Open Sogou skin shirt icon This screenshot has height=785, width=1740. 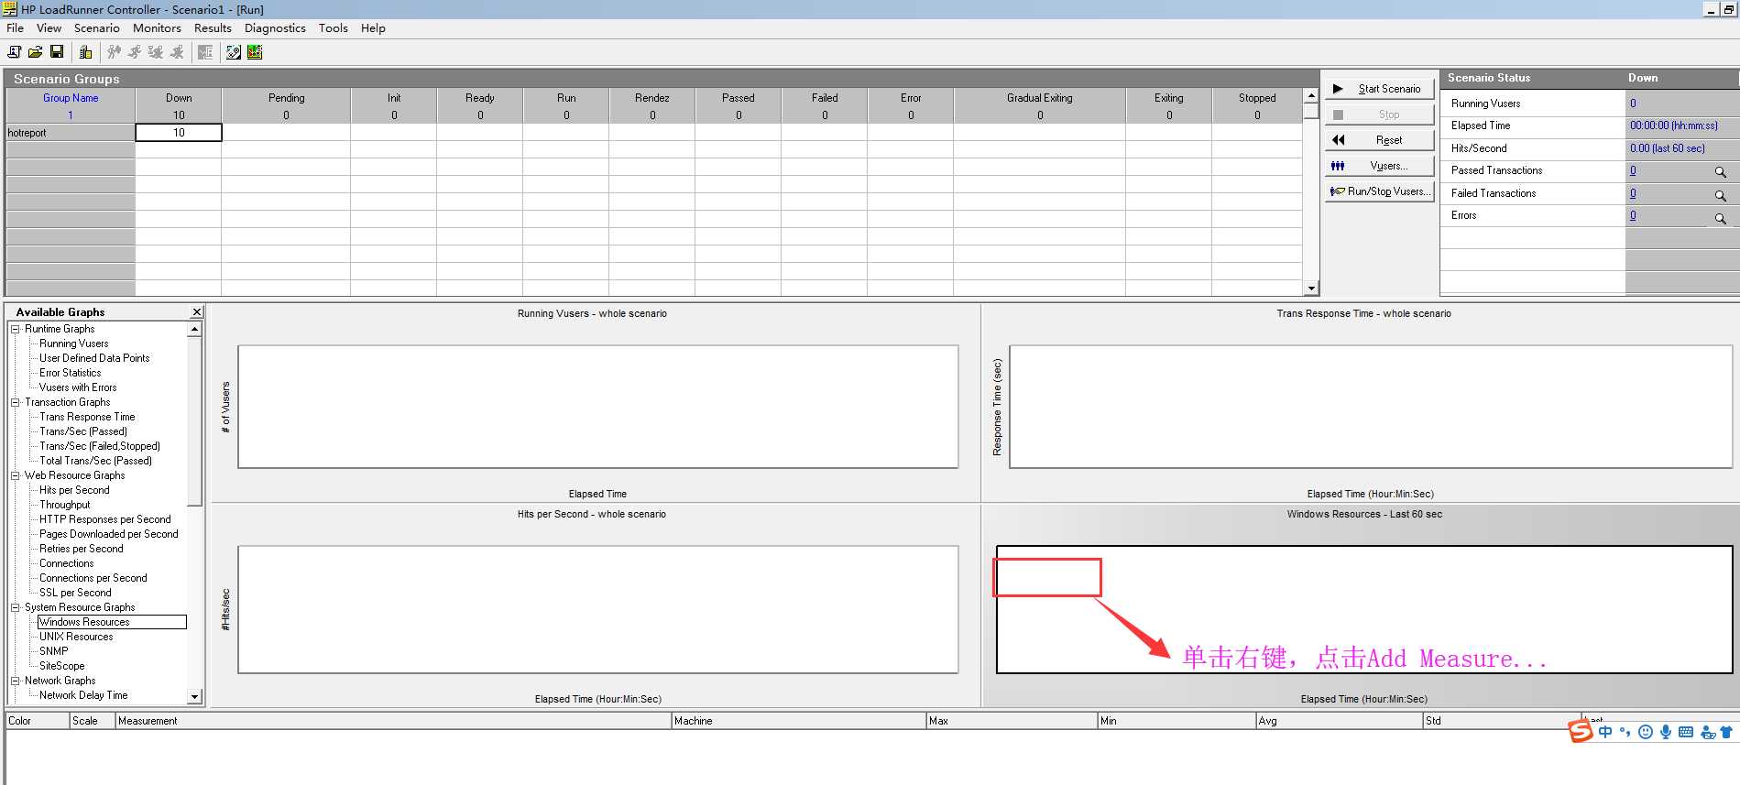click(1726, 732)
